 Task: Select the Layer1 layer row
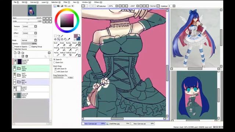click(31, 89)
